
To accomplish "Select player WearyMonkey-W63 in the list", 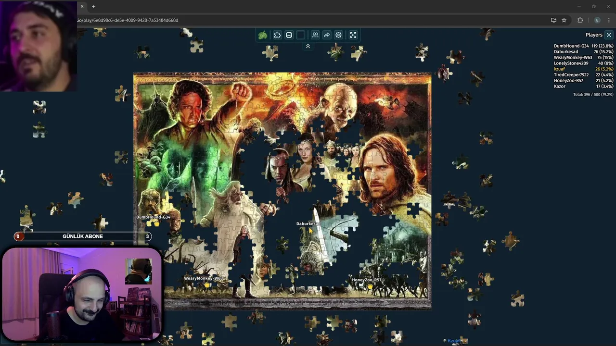I will 584,58.
